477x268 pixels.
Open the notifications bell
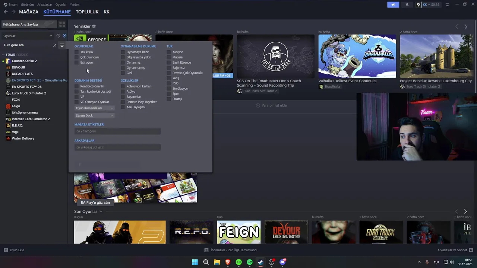[407, 4]
